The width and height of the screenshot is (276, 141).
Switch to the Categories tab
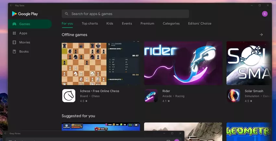coord(171,24)
